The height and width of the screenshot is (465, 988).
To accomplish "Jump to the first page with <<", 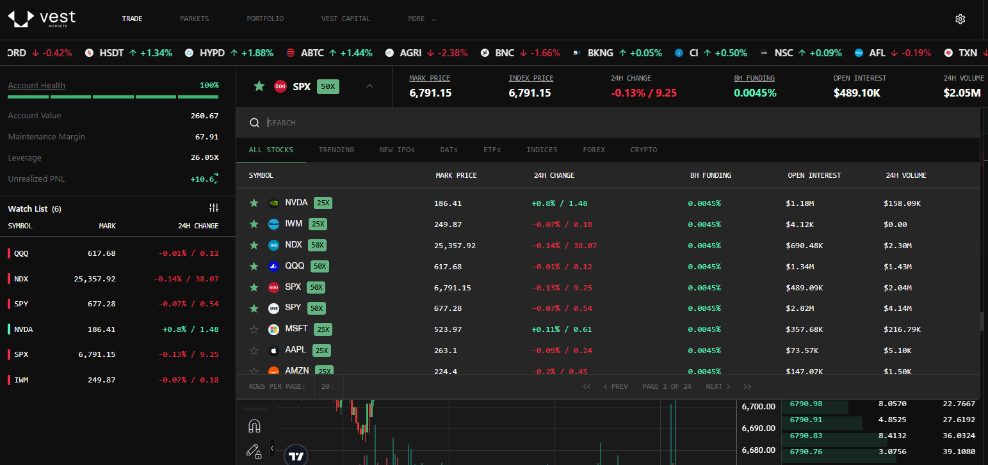I will click(x=587, y=386).
